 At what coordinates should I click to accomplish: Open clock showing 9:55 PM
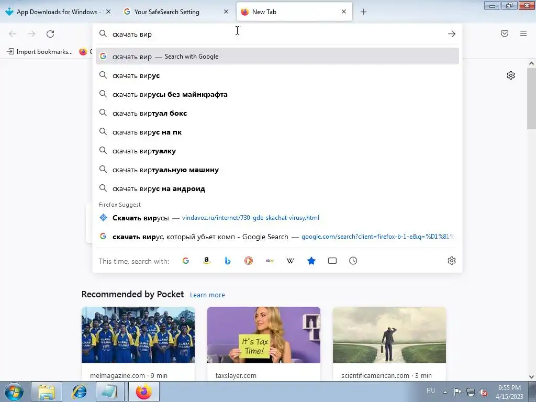(509, 392)
